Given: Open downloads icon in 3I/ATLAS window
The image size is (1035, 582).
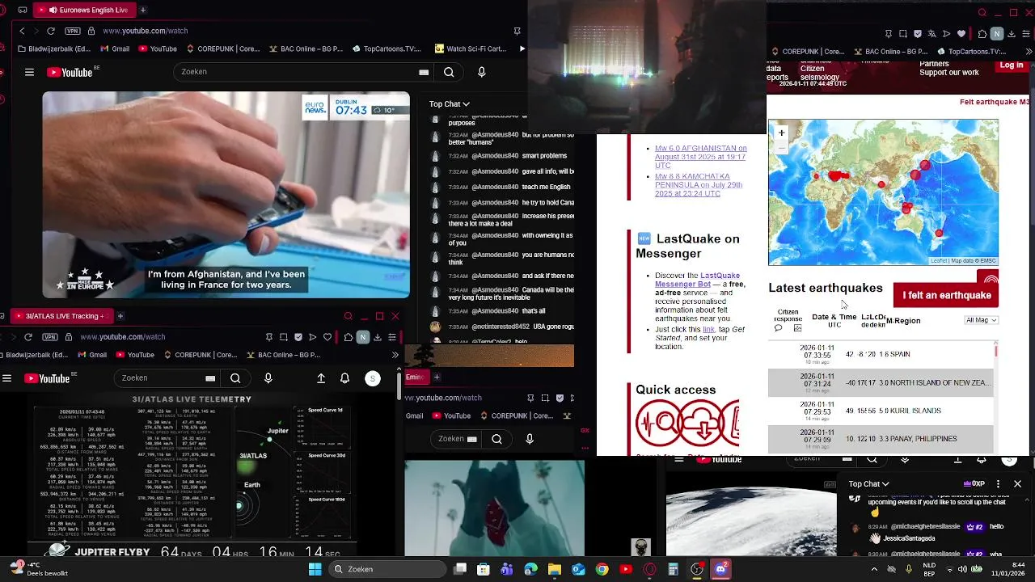Looking at the screenshot, I should pyautogui.click(x=378, y=337).
